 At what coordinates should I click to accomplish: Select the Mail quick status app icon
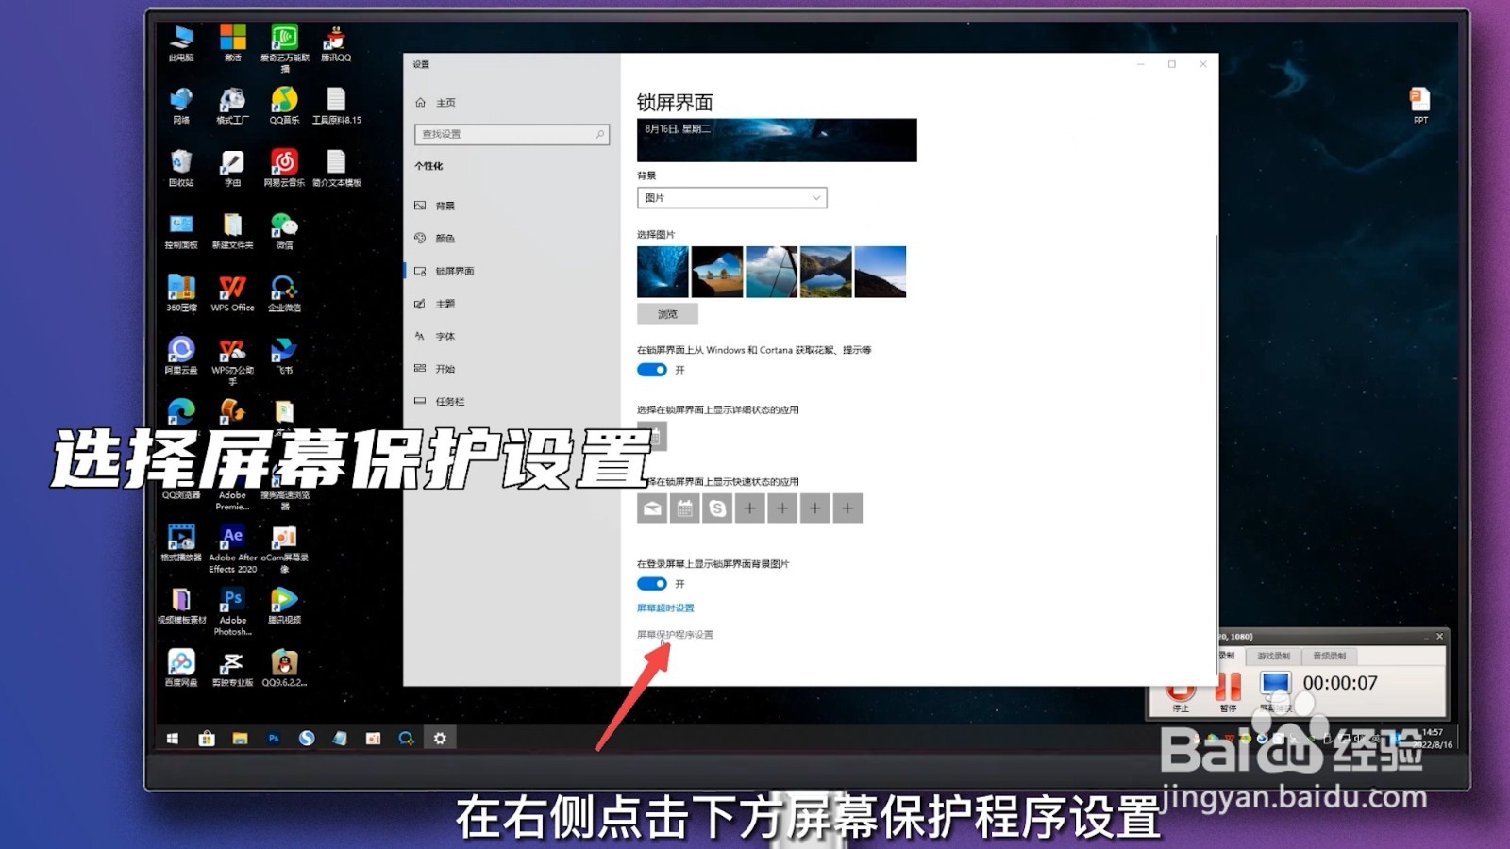(652, 508)
